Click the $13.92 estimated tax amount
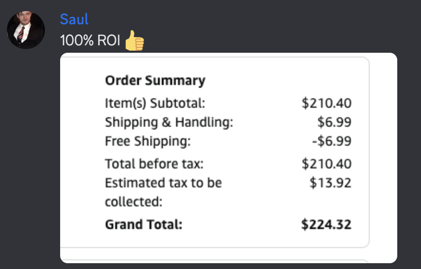 [330, 183]
